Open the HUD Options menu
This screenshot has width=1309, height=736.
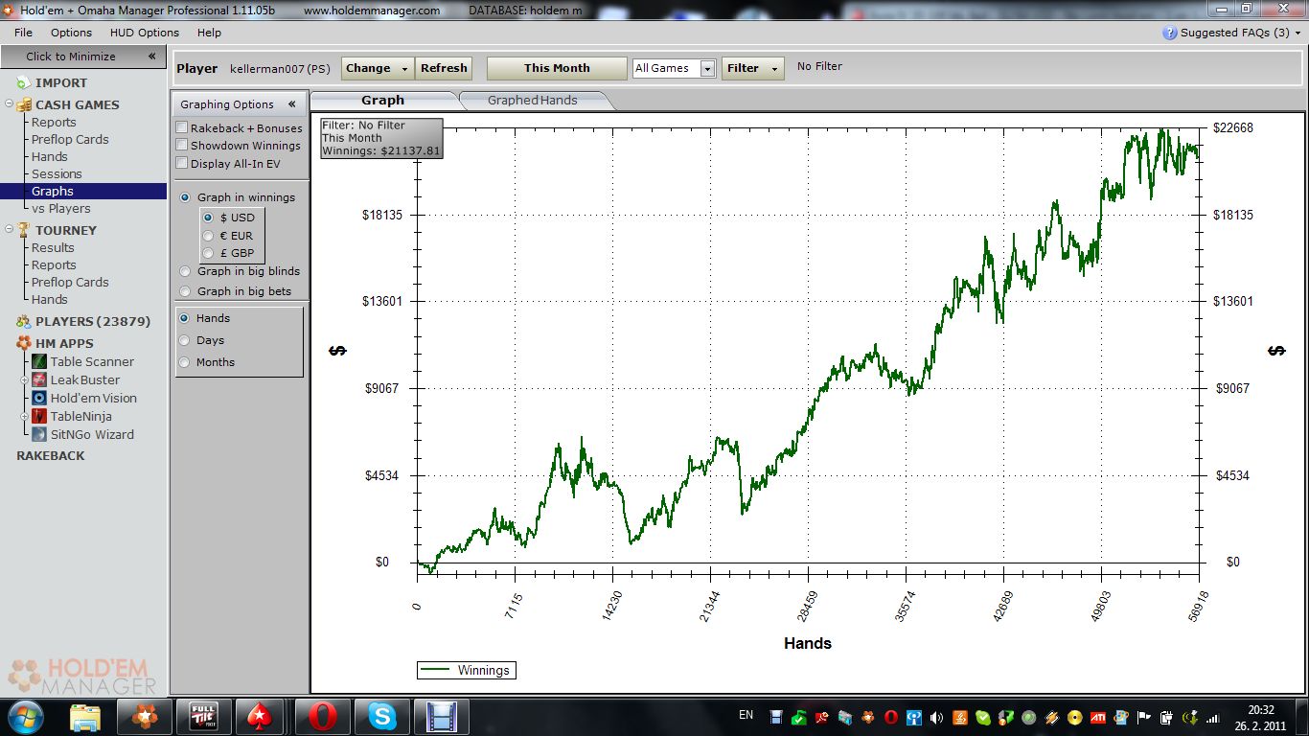(144, 33)
